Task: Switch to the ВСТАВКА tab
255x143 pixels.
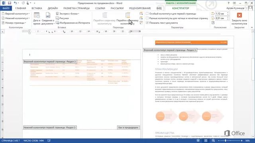Action: pos(37,8)
